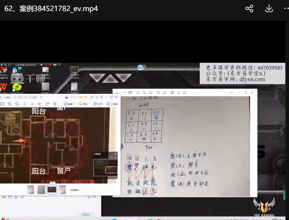This screenshot has width=289, height=220.
Task: Click the 发送(S) send button in chat
Action: pos(86,214)
